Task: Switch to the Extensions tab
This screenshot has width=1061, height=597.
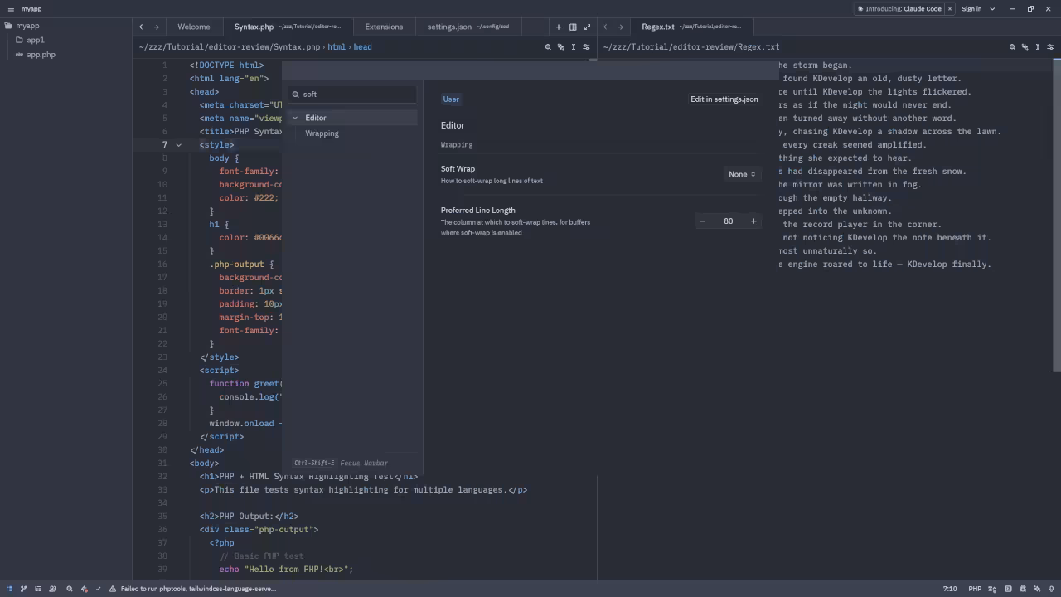Action: (384, 27)
